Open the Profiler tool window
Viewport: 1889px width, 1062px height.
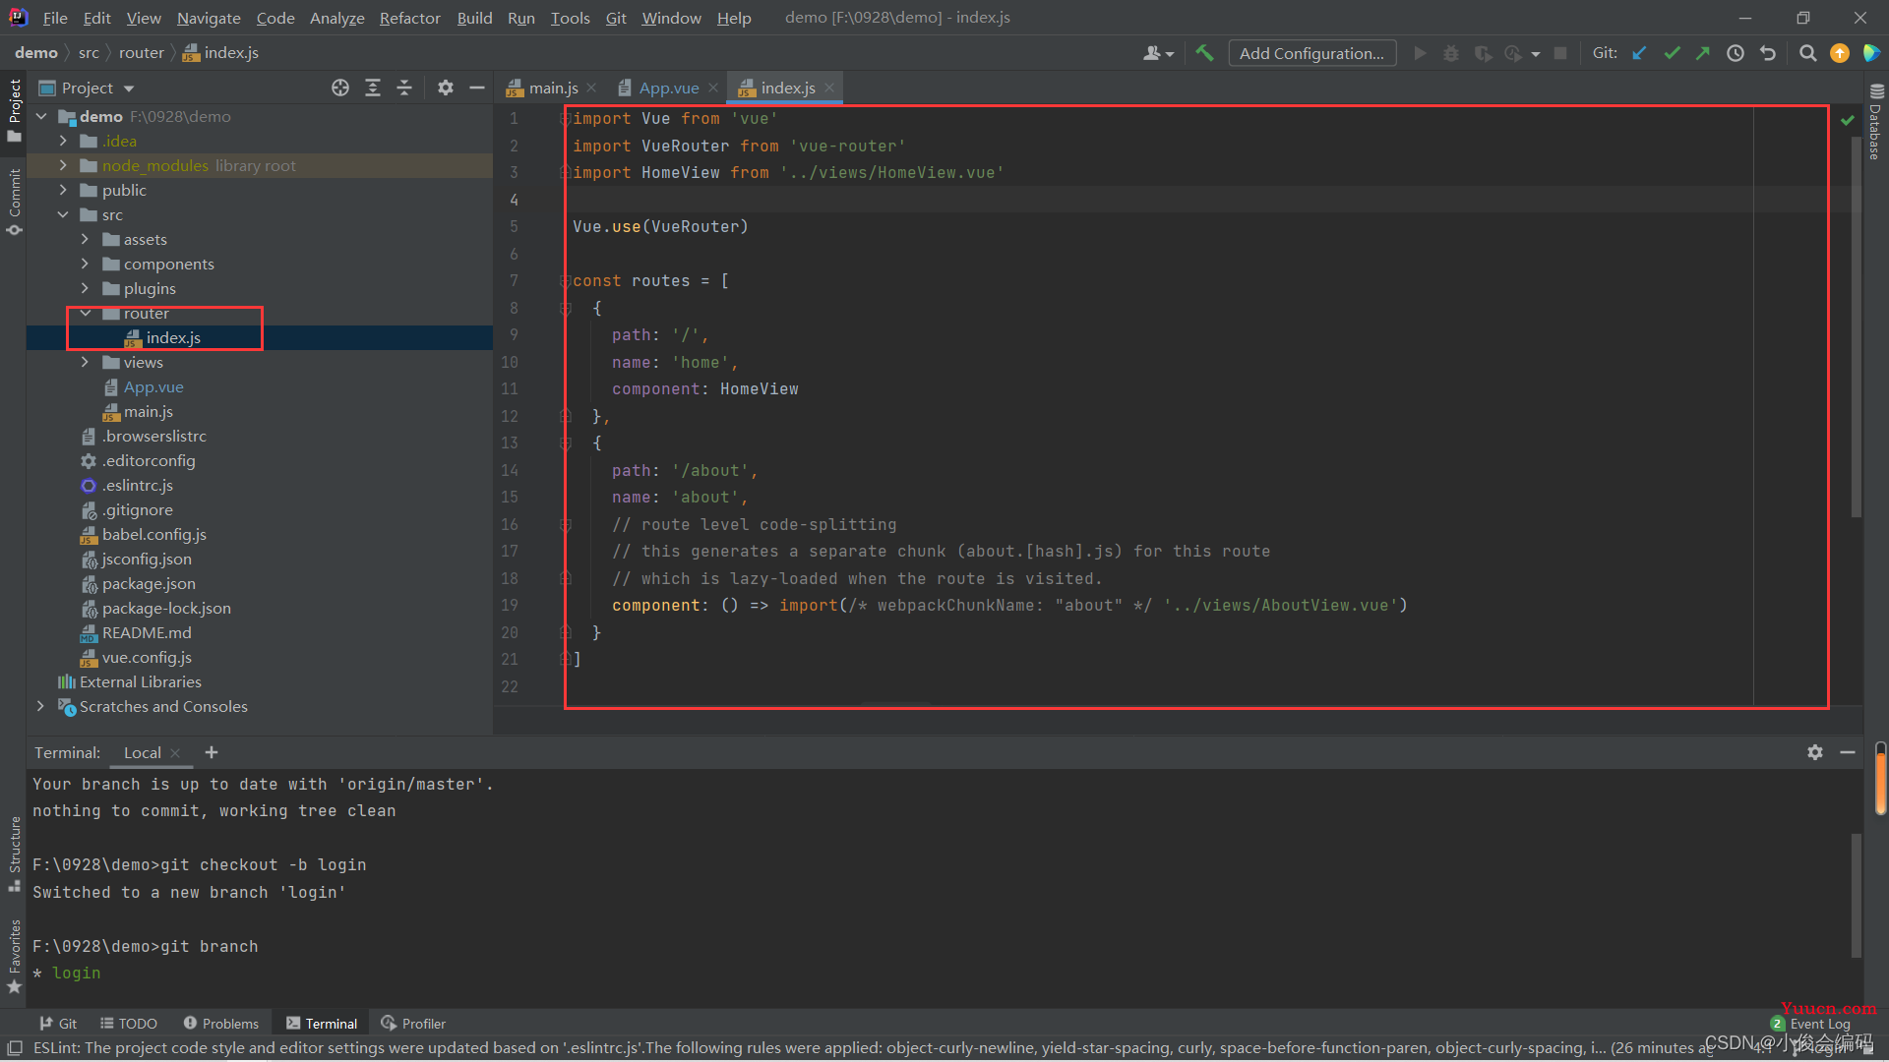coord(414,1024)
